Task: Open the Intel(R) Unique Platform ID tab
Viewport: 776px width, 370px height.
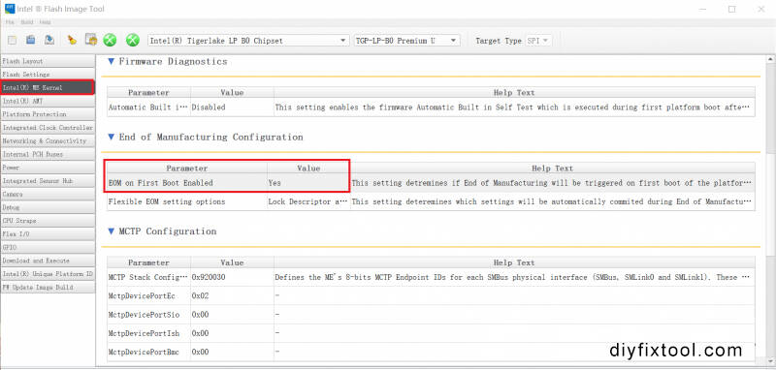Action: 48,274
